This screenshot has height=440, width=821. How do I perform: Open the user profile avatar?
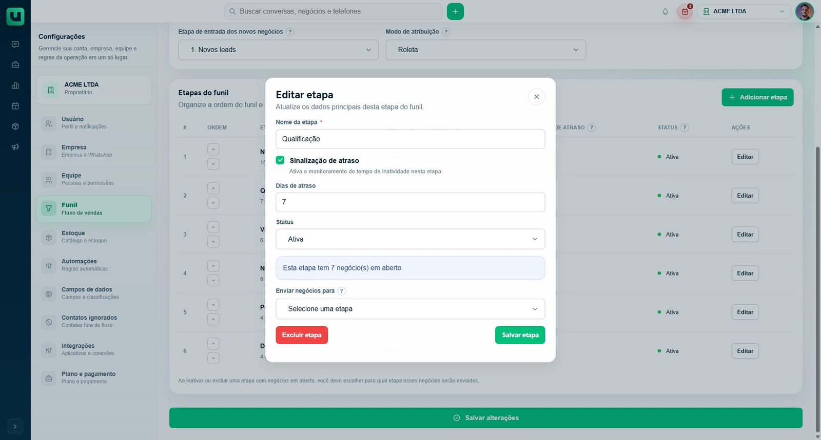point(804,11)
